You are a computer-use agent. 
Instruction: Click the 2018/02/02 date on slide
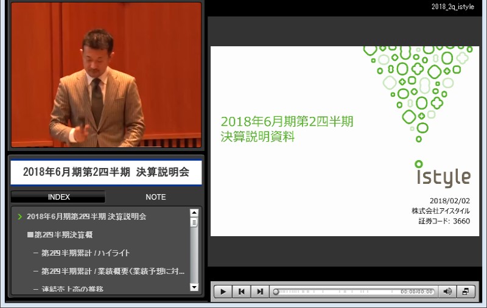point(450,201)
